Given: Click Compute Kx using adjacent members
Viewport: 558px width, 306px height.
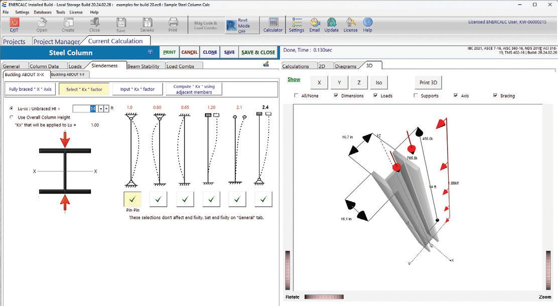Looking at the screenshot, I should click(x=194, y=89).
